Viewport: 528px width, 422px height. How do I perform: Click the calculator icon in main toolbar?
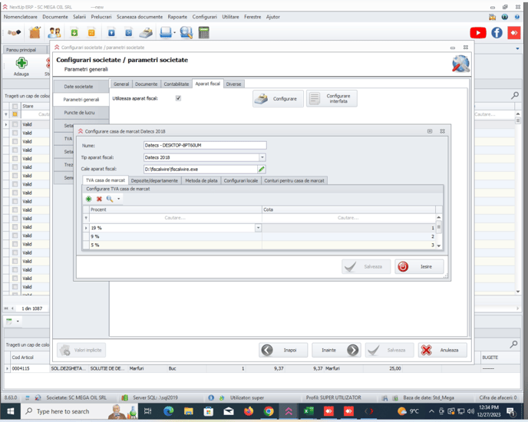(x=204, y=32)
